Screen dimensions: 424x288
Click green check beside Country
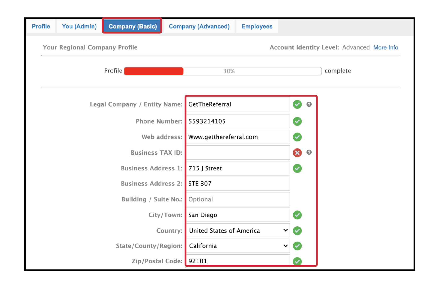(297, 231)
